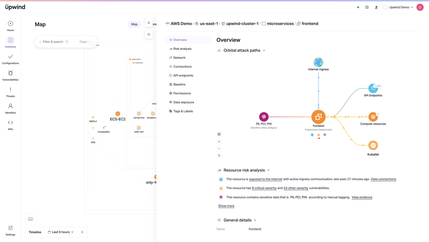
Task: Select the API endpoints tab
Action: [x=183, y=76]
